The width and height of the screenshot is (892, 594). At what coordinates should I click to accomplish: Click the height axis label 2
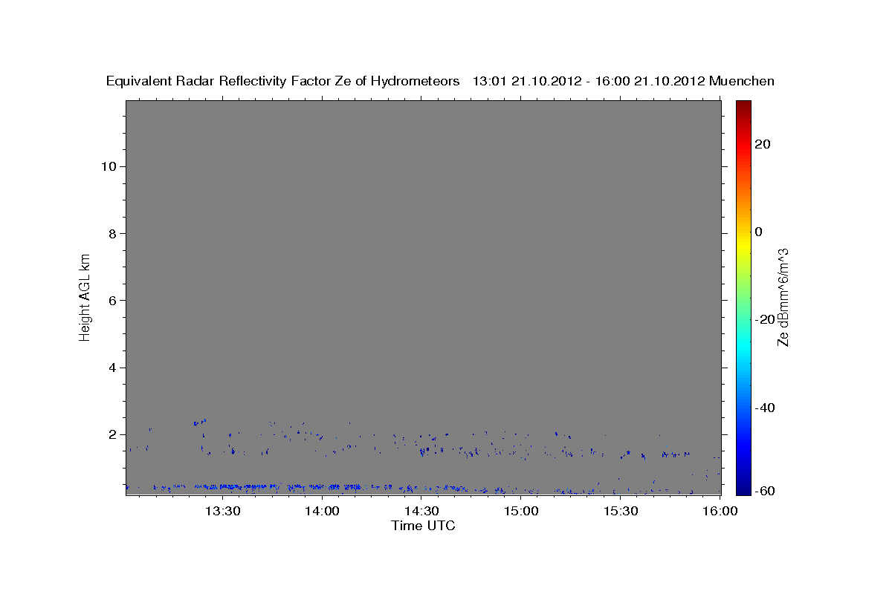(111, 435)
